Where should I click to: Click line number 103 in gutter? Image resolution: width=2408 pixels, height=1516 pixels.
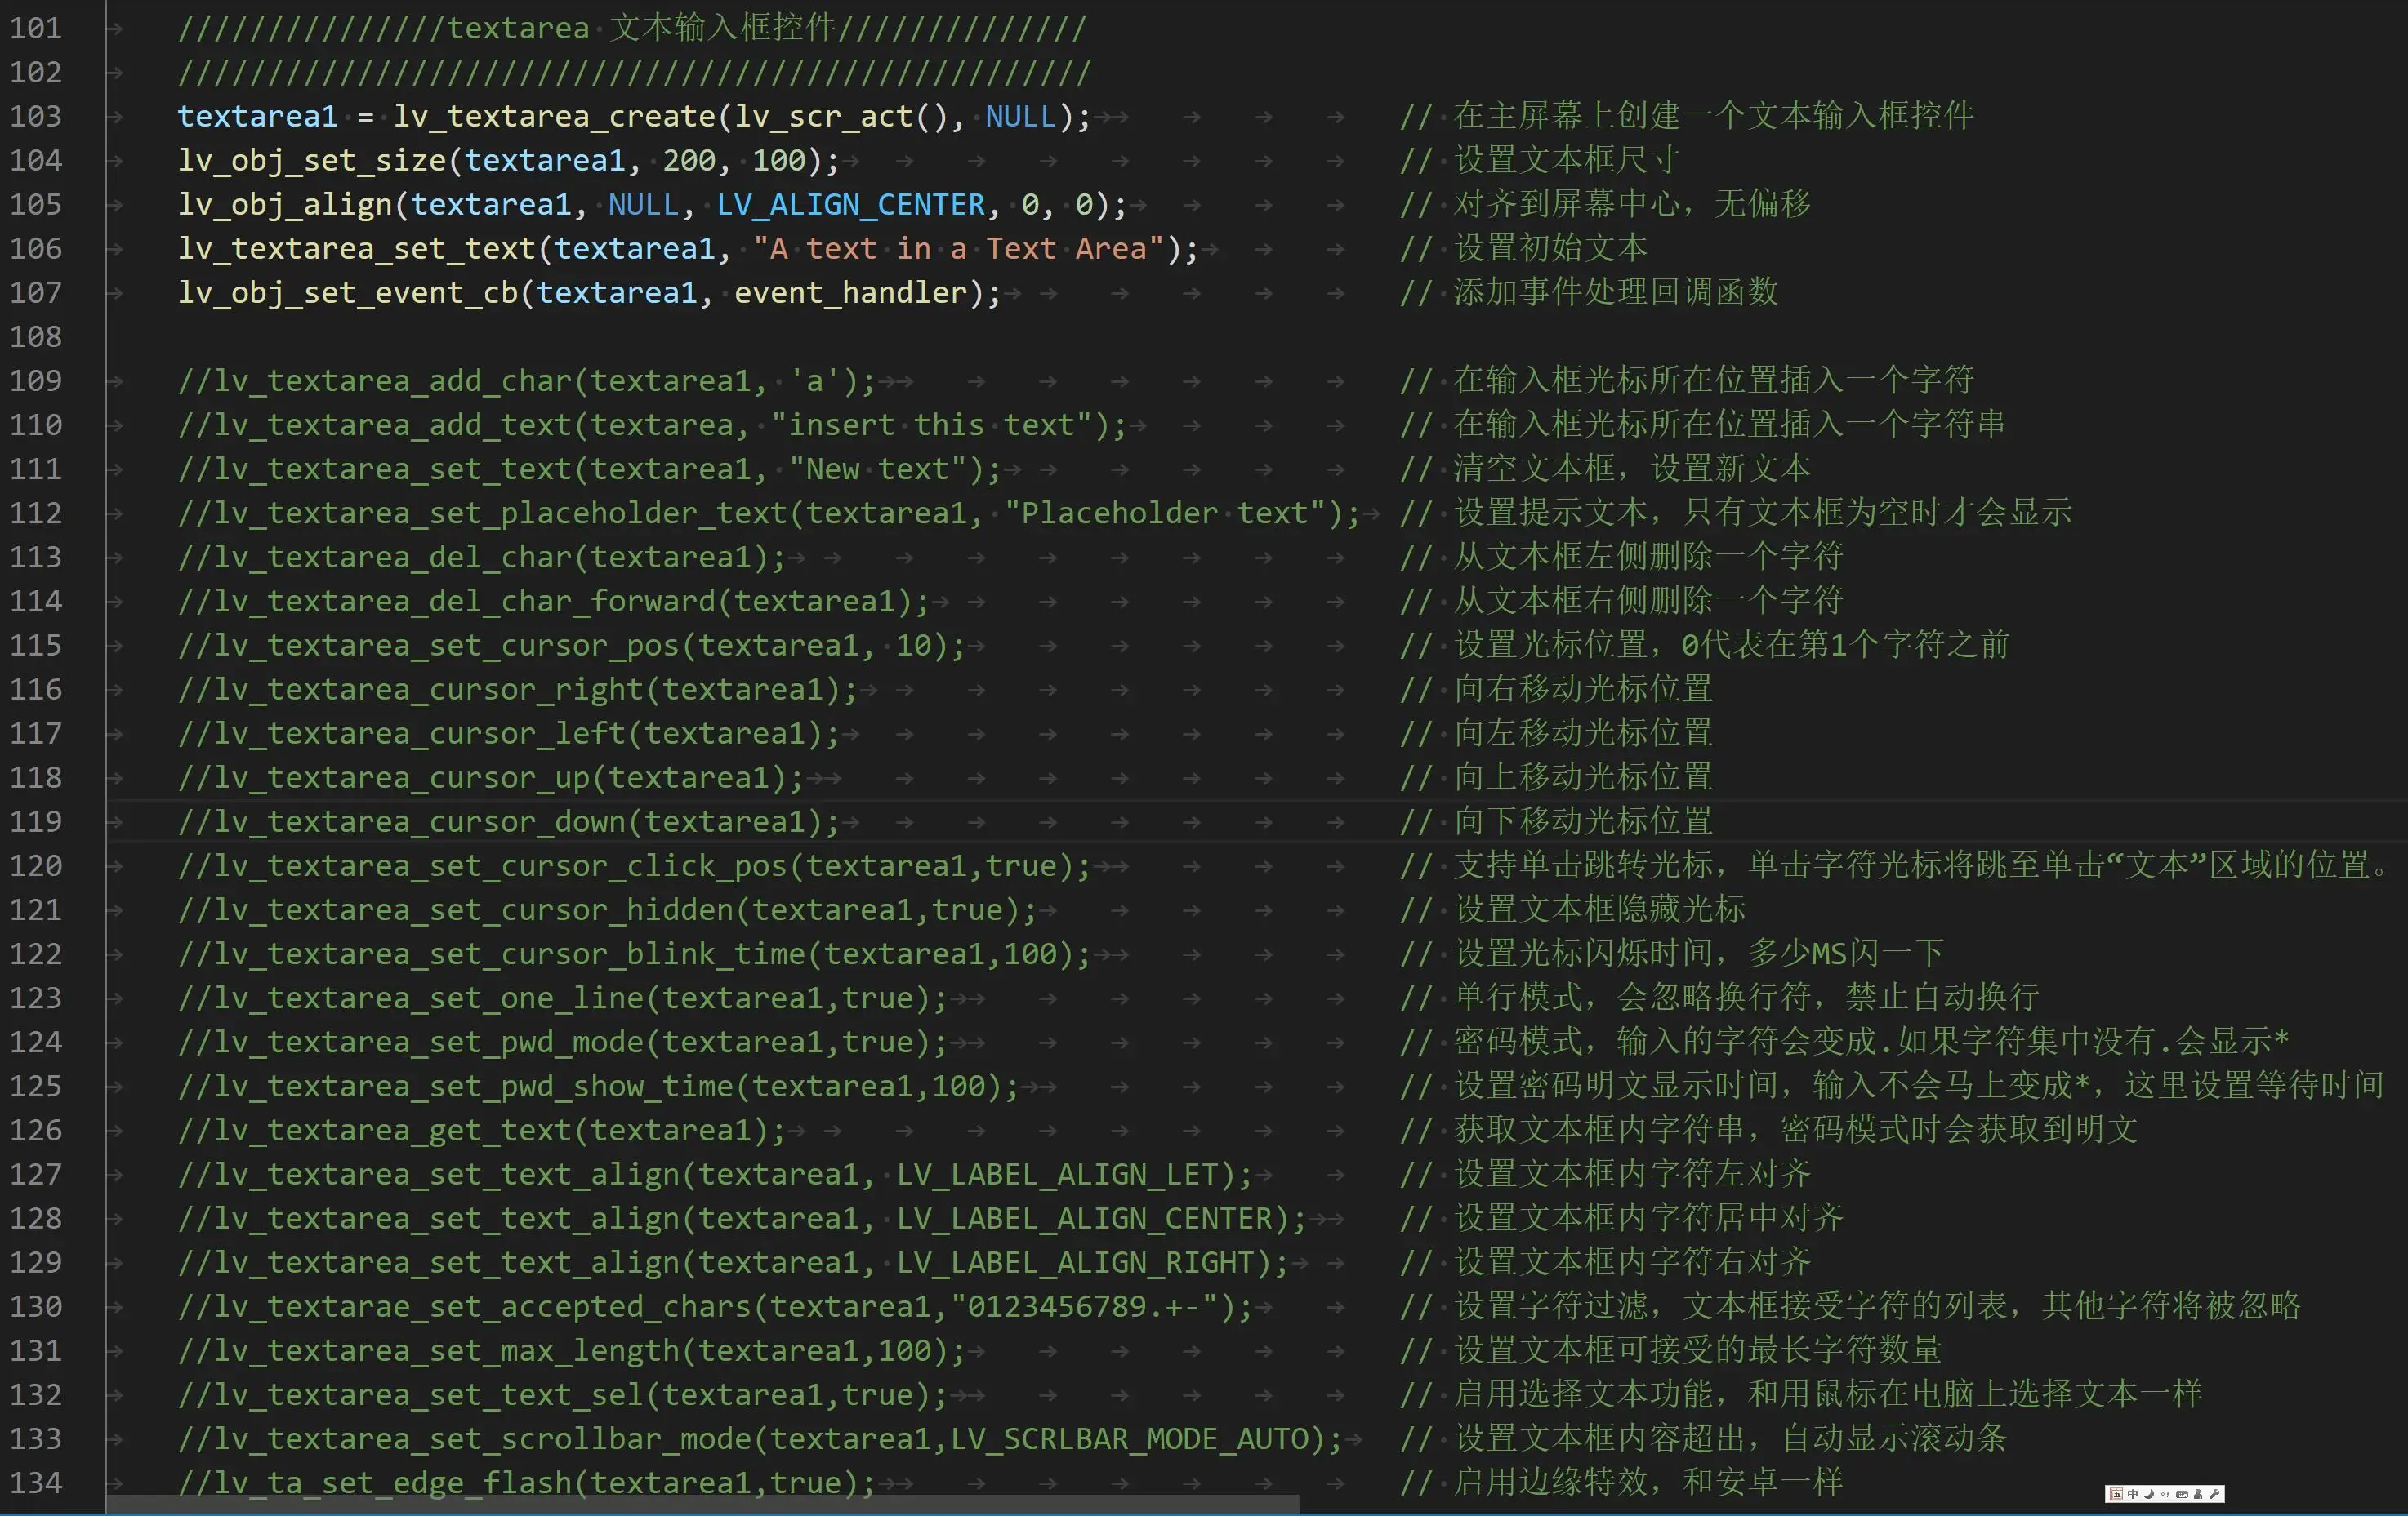(x=36, y=116)
